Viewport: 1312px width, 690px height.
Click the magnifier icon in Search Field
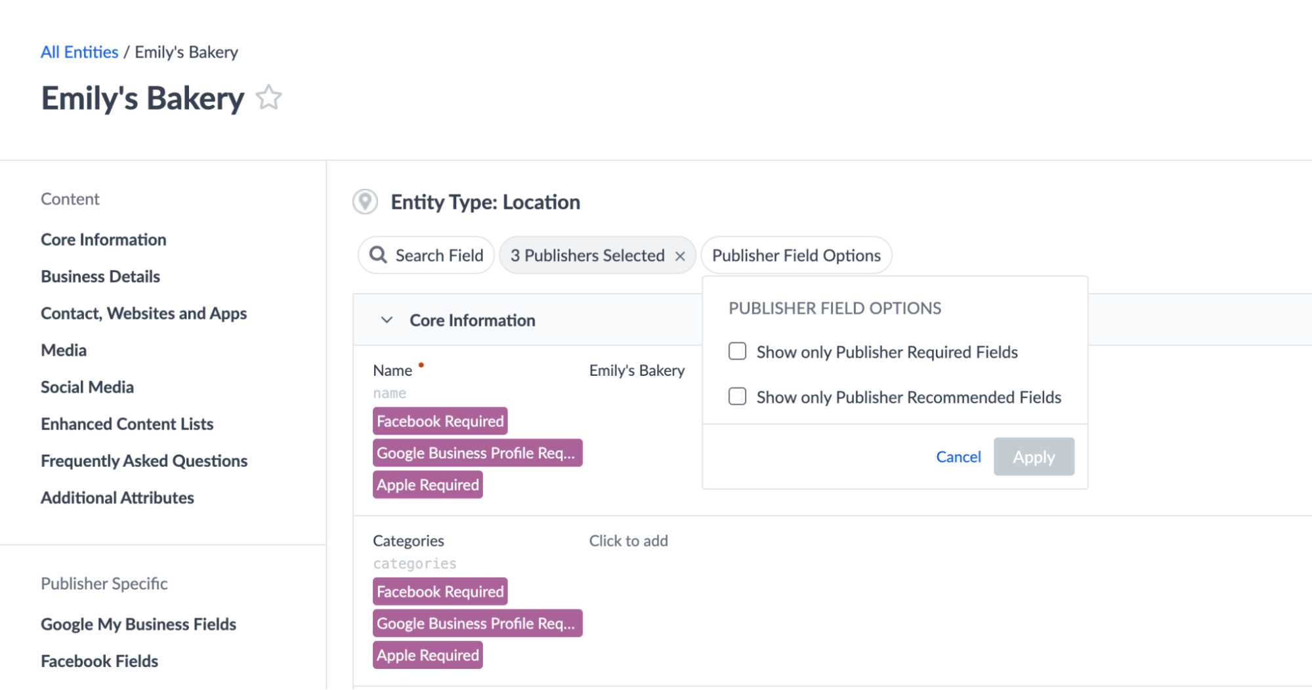point(378,255)
